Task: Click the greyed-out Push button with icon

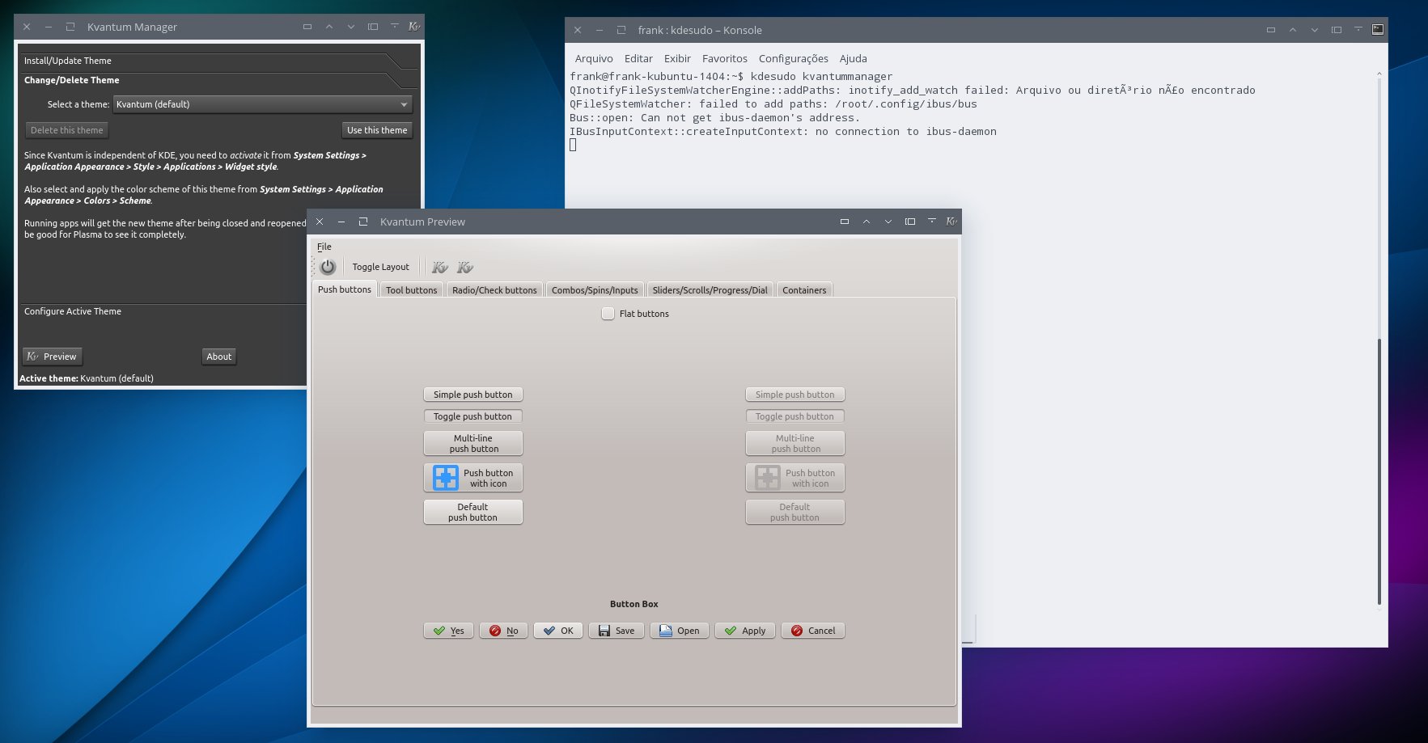Action: 795,478
